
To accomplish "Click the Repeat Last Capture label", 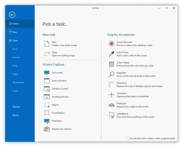I will 61,129.
